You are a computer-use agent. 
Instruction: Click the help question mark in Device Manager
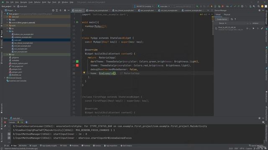coord(235,19)
